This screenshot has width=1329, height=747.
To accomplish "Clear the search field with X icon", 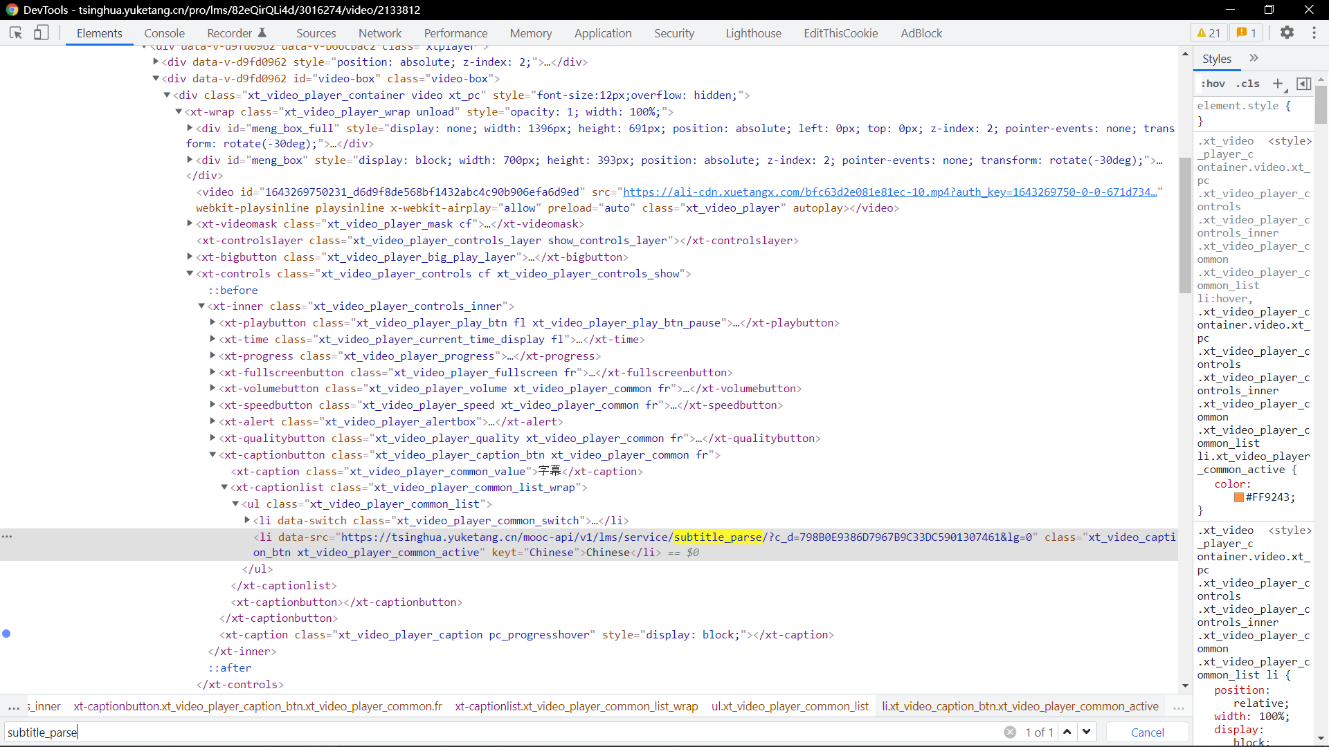I will (1010, 732).
